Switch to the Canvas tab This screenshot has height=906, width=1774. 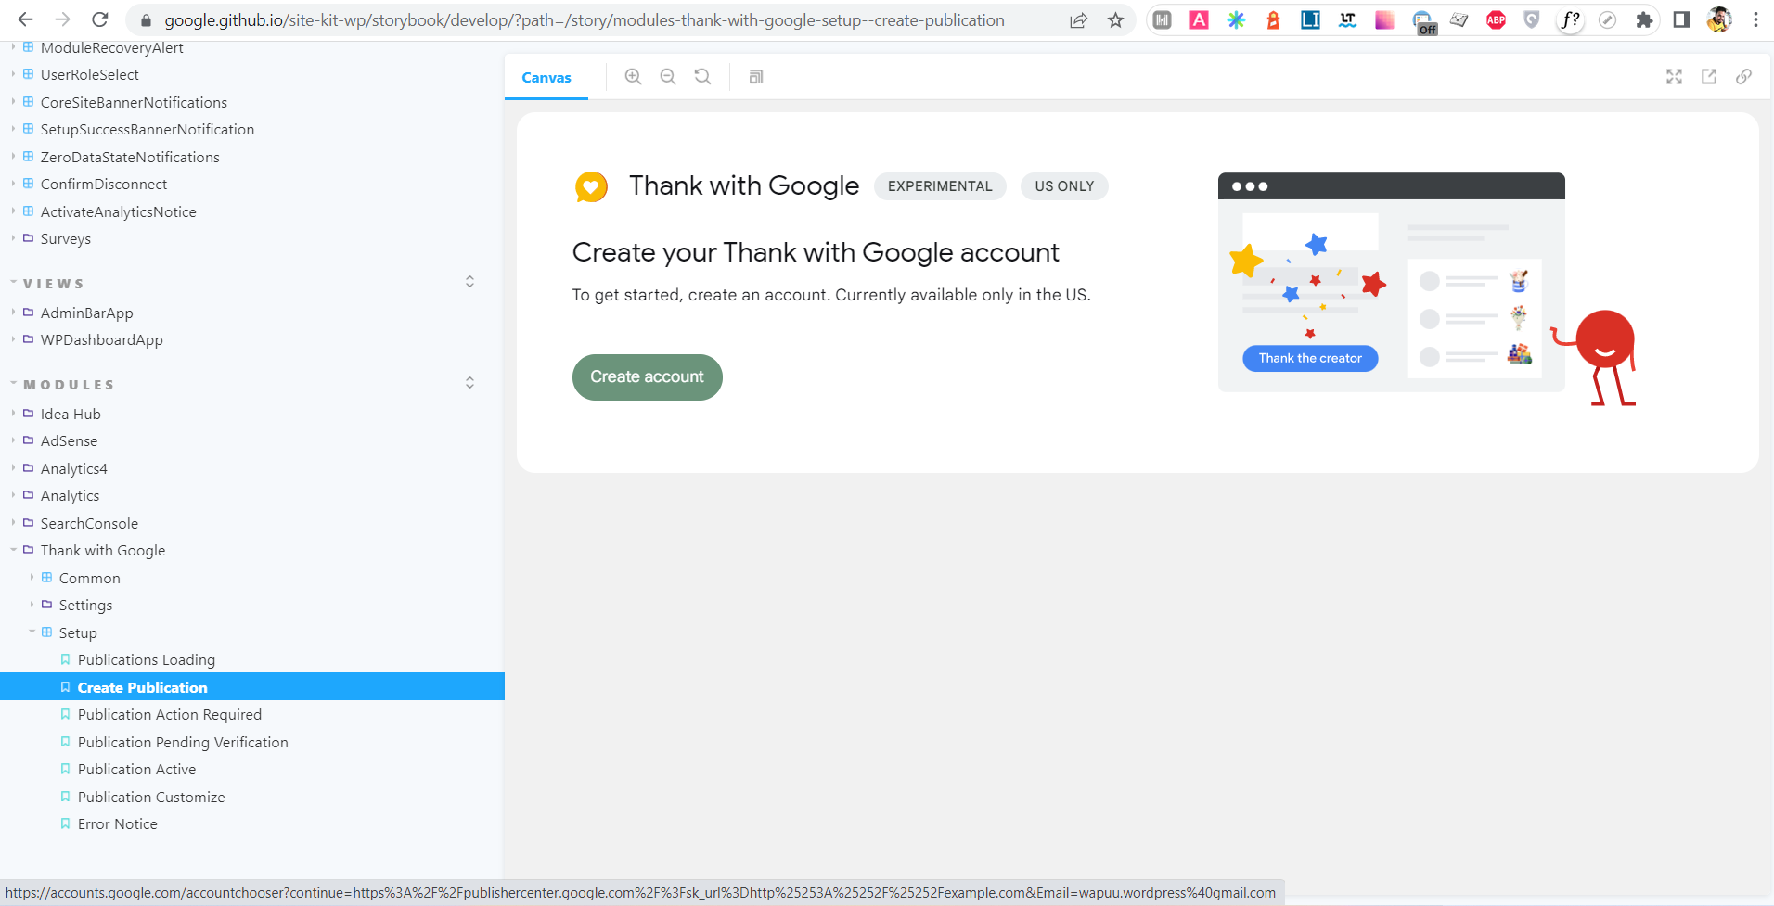(x=546, y=78)
